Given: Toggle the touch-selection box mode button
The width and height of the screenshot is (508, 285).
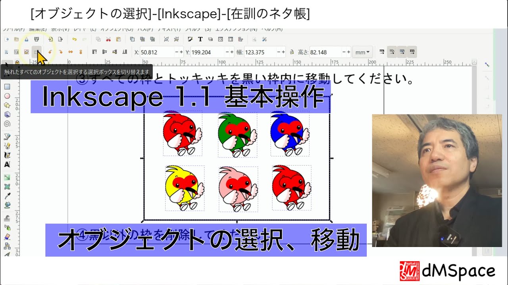Looking at the screenshot, I should tap(37, 52).
